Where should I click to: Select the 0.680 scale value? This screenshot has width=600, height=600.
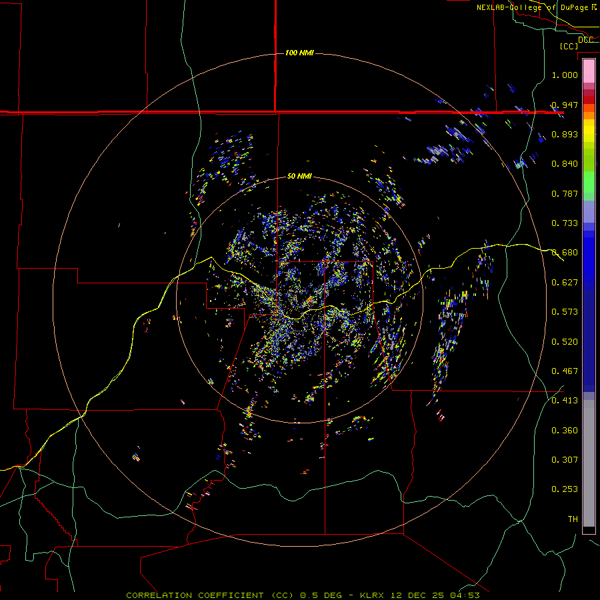pos(565,253)
